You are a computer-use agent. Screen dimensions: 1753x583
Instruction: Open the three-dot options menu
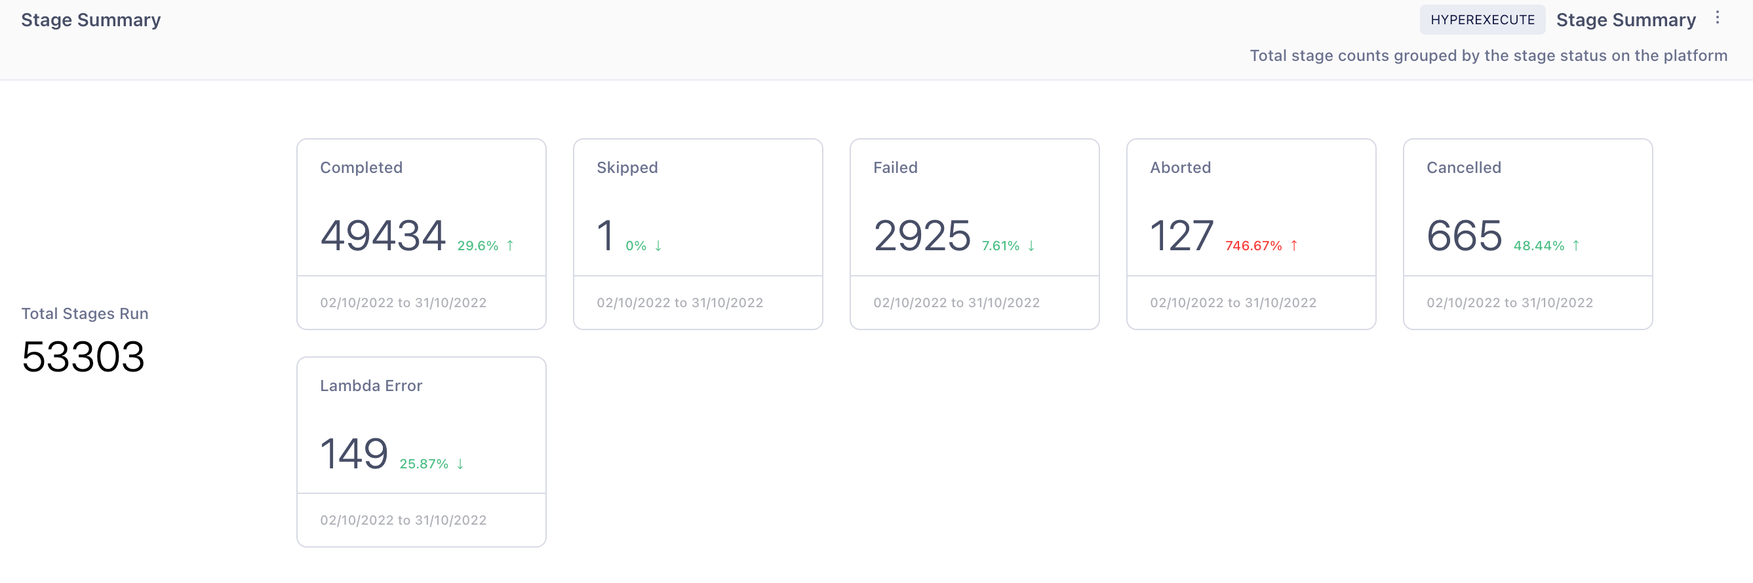1717,18
